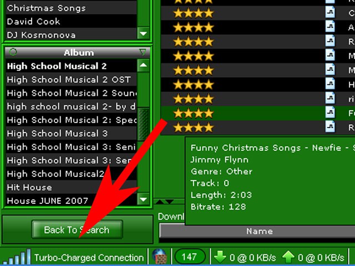Click the green circle icon on Album header

[x=13, y=52]
